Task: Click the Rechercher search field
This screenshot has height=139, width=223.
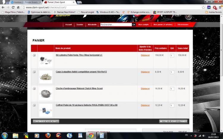Action: (116, 25)
